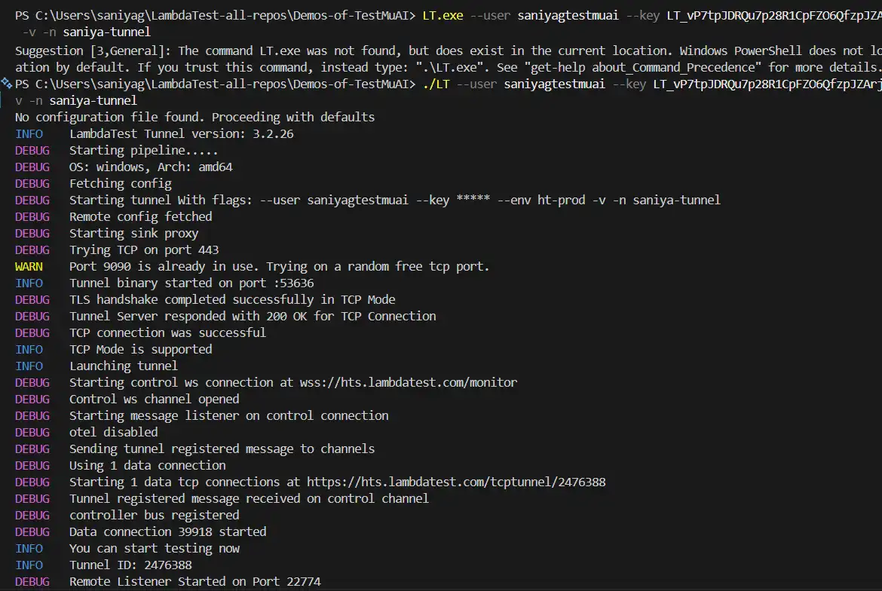Click the "otel disabled" debug line
Image resolution: width=882 pixels, height=591 pixels.
point(113,432)
